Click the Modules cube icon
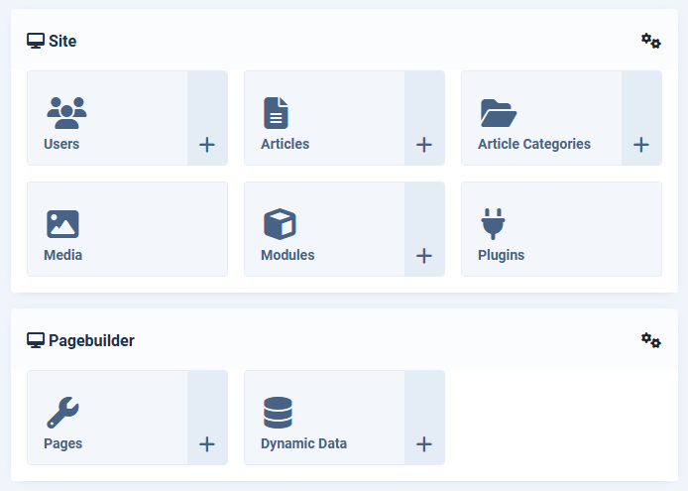Screen dimensions: 688x491 pos(280,223)
